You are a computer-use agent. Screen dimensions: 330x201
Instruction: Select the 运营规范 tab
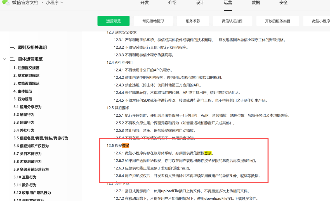click(114, 21)
